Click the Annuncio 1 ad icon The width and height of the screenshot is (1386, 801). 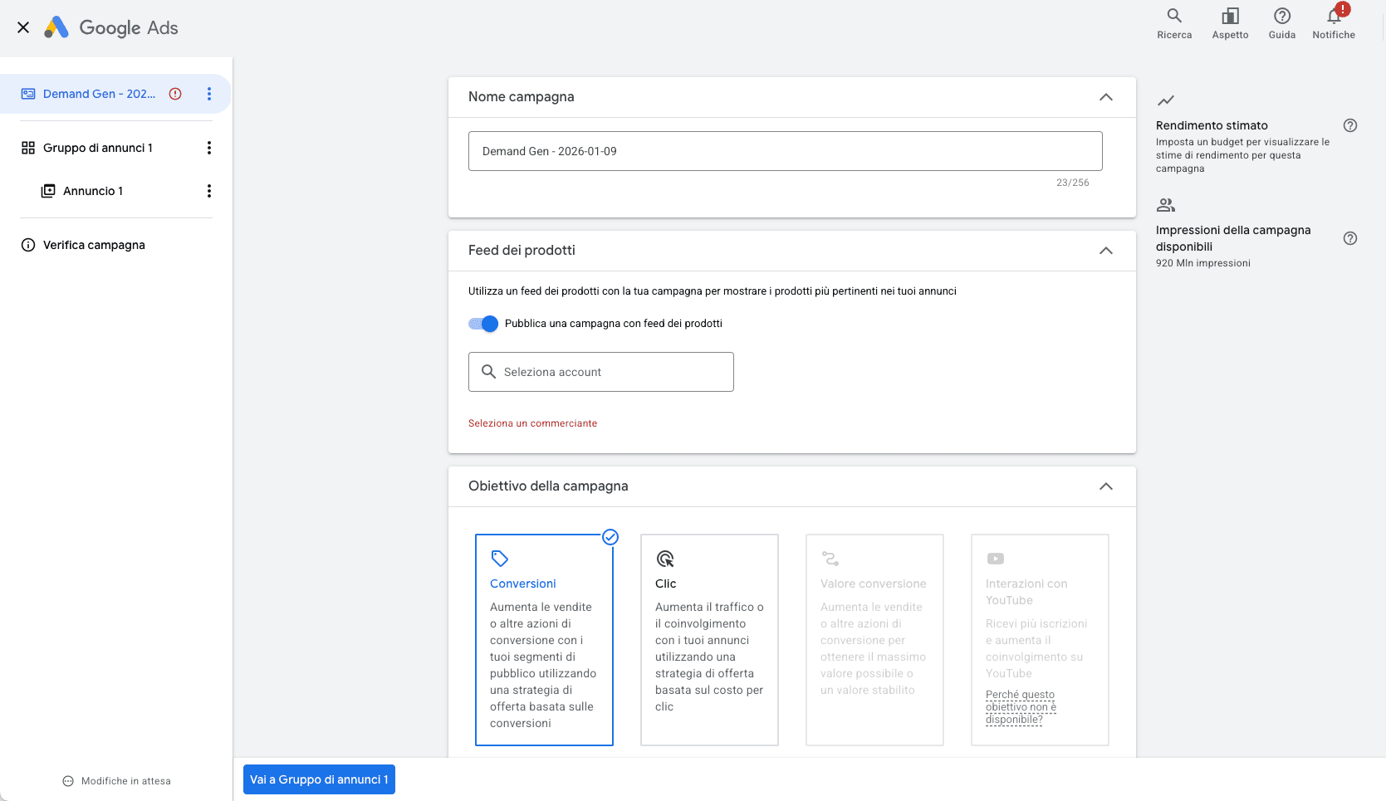[x=48, y=191]
